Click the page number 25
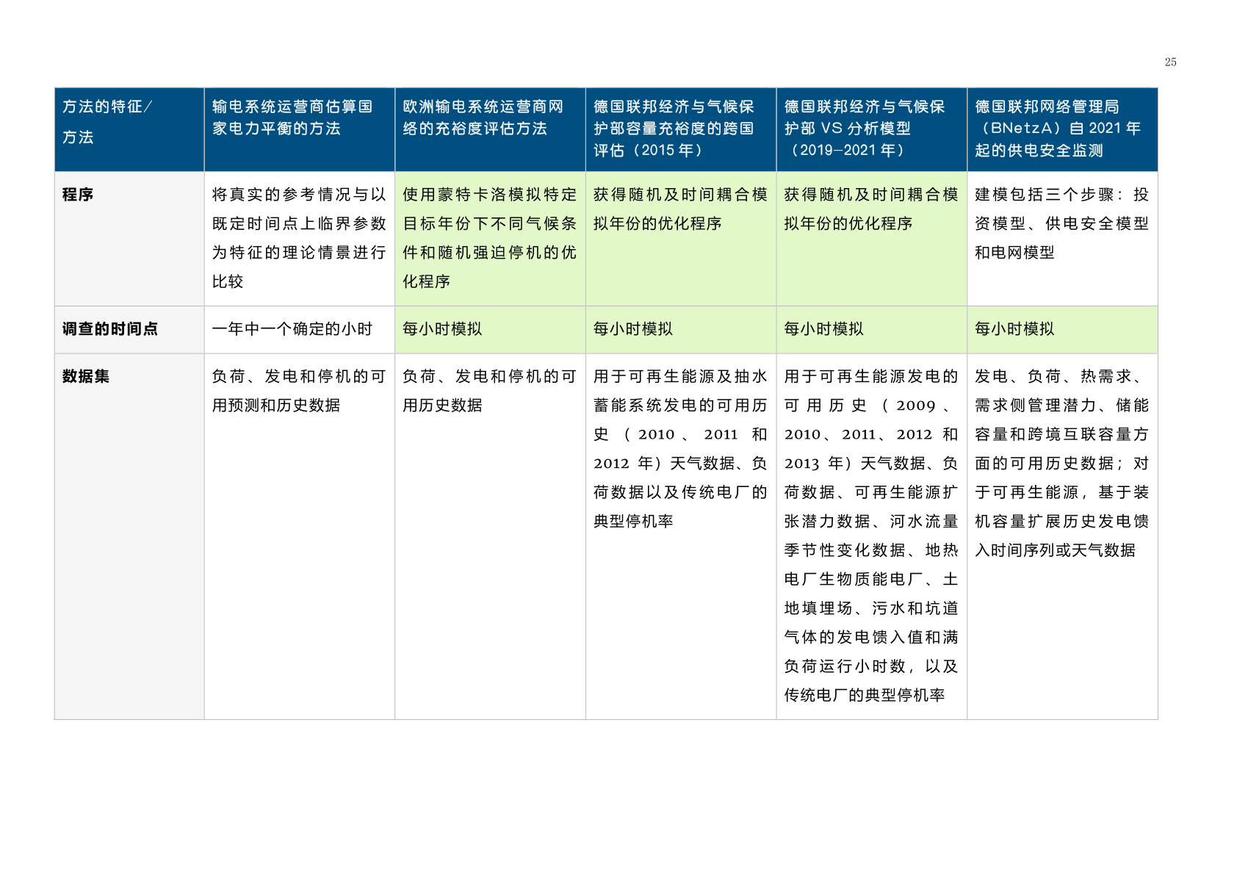1237x875 pixels. (x=1170, y=62)
